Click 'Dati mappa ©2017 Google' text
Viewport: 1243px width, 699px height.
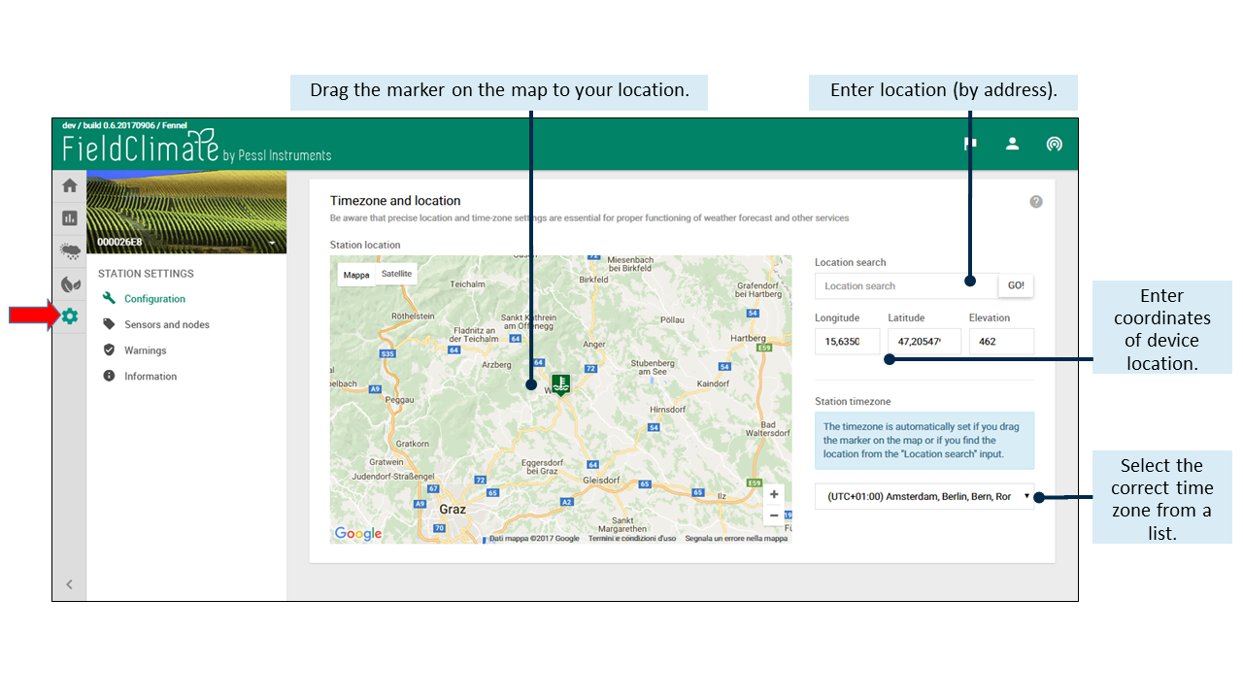[533, 539]
